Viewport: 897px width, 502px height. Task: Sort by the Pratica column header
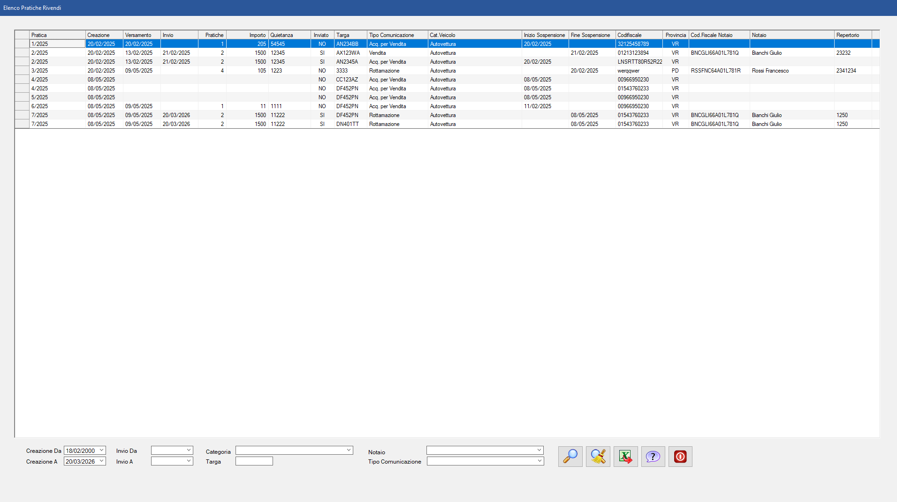57,35
